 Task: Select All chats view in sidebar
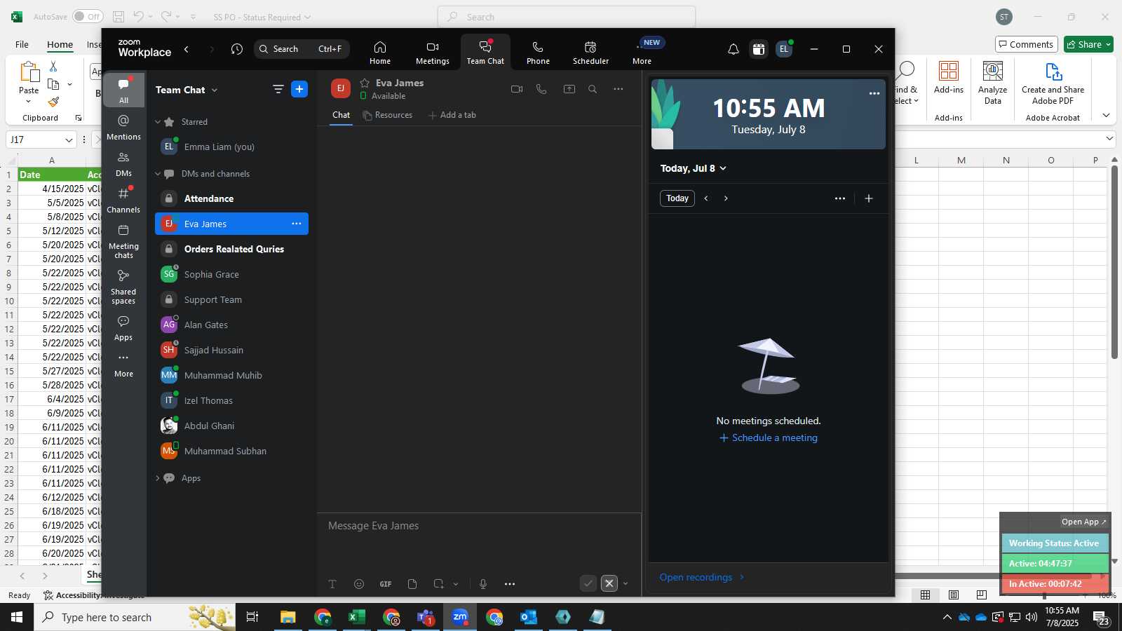pos(123,90)
